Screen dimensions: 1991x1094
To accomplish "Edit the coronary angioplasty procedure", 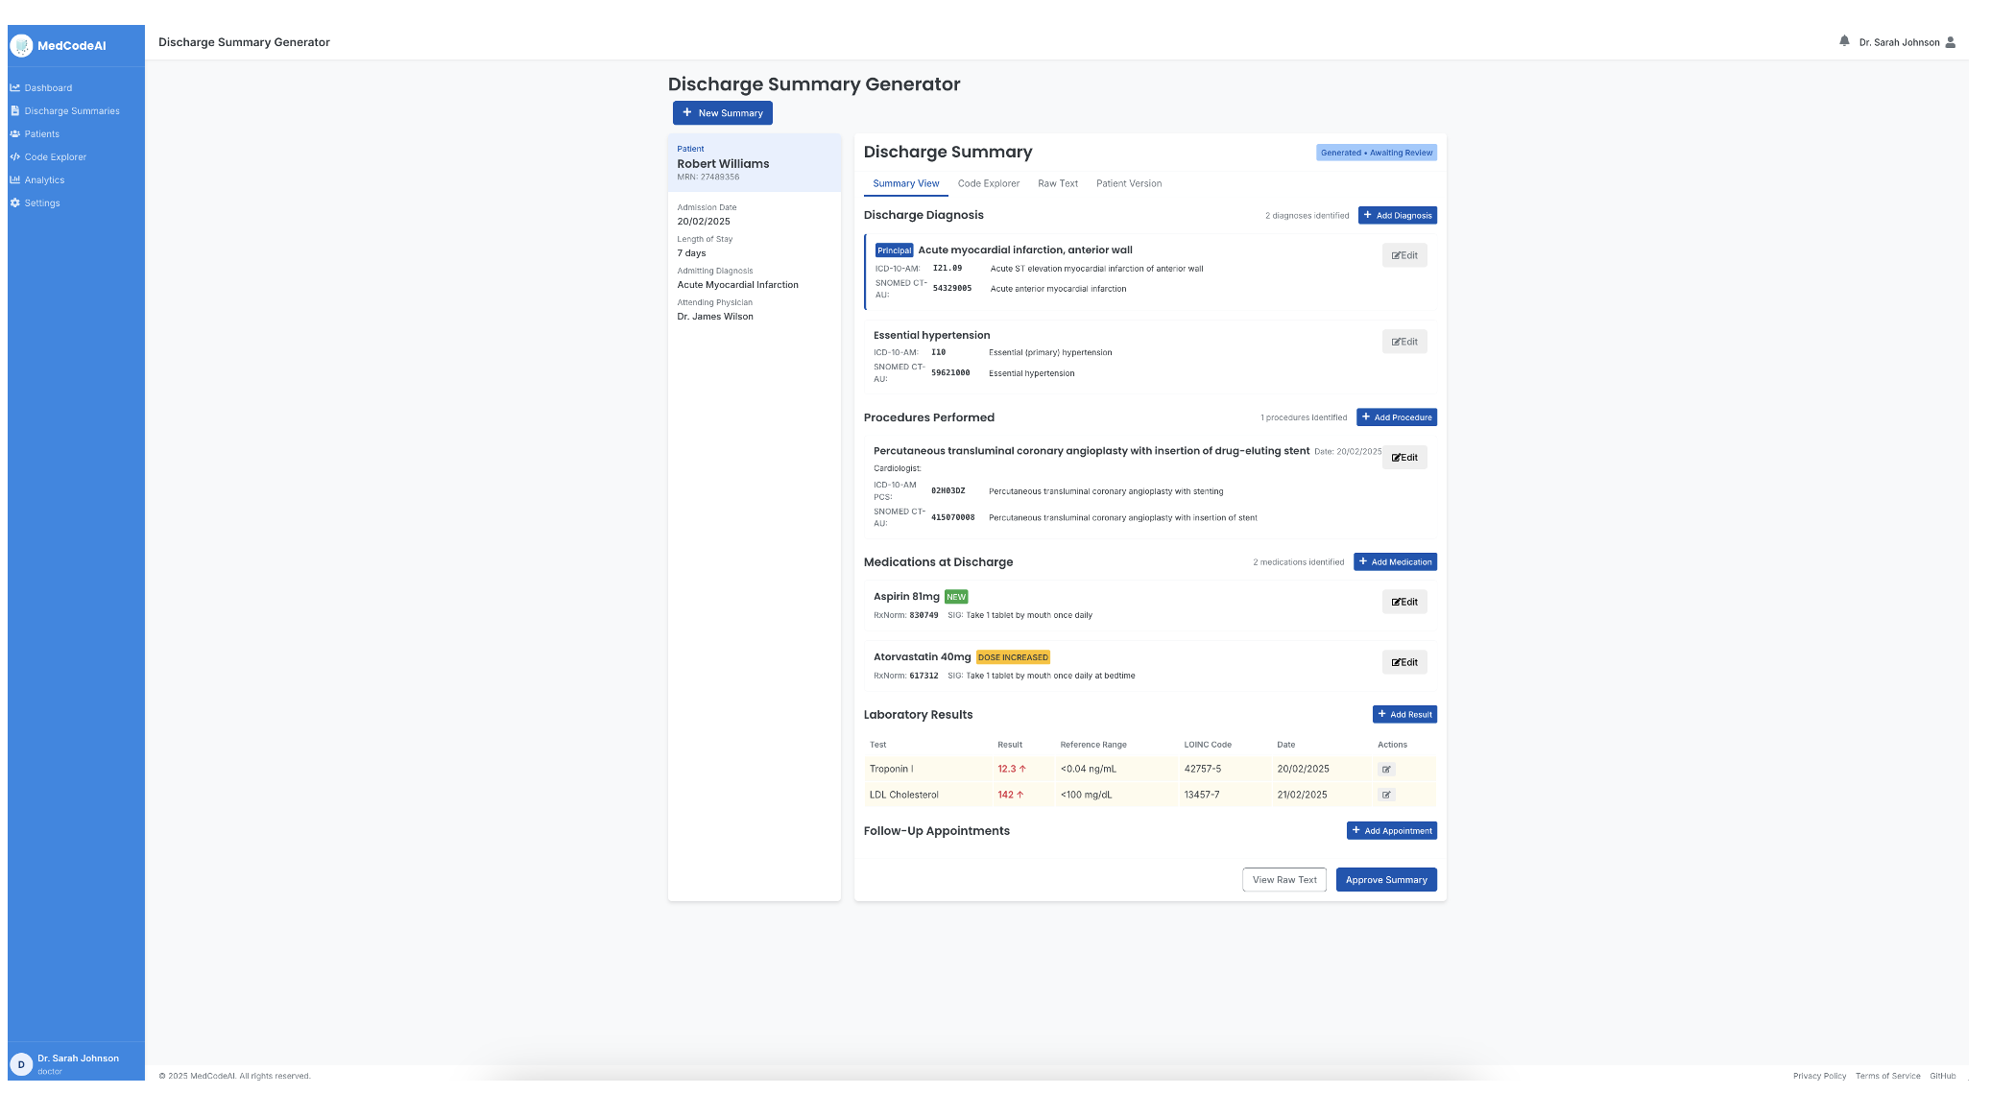I will tap(1404, 458).
